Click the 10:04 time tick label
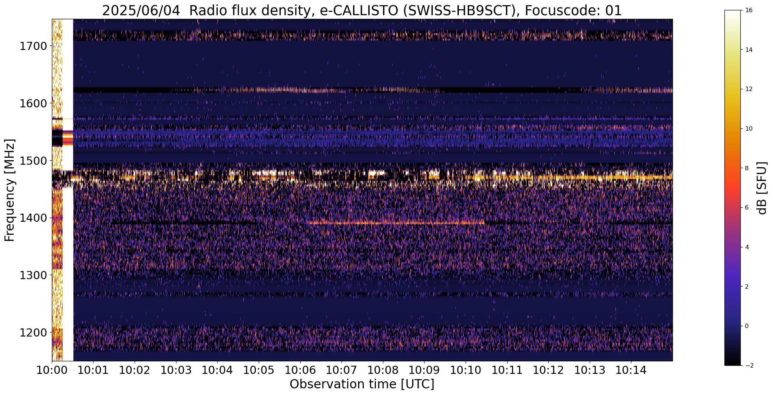The image size is (773, 395). tap(217, 370)
